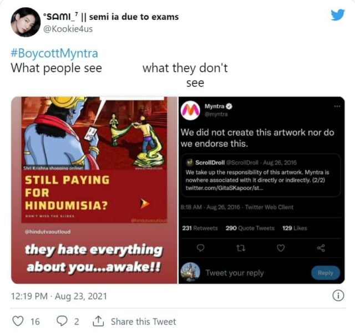The image size is (355, 333).
Task: Open tweet info circle icon
Action: (338, 296)
